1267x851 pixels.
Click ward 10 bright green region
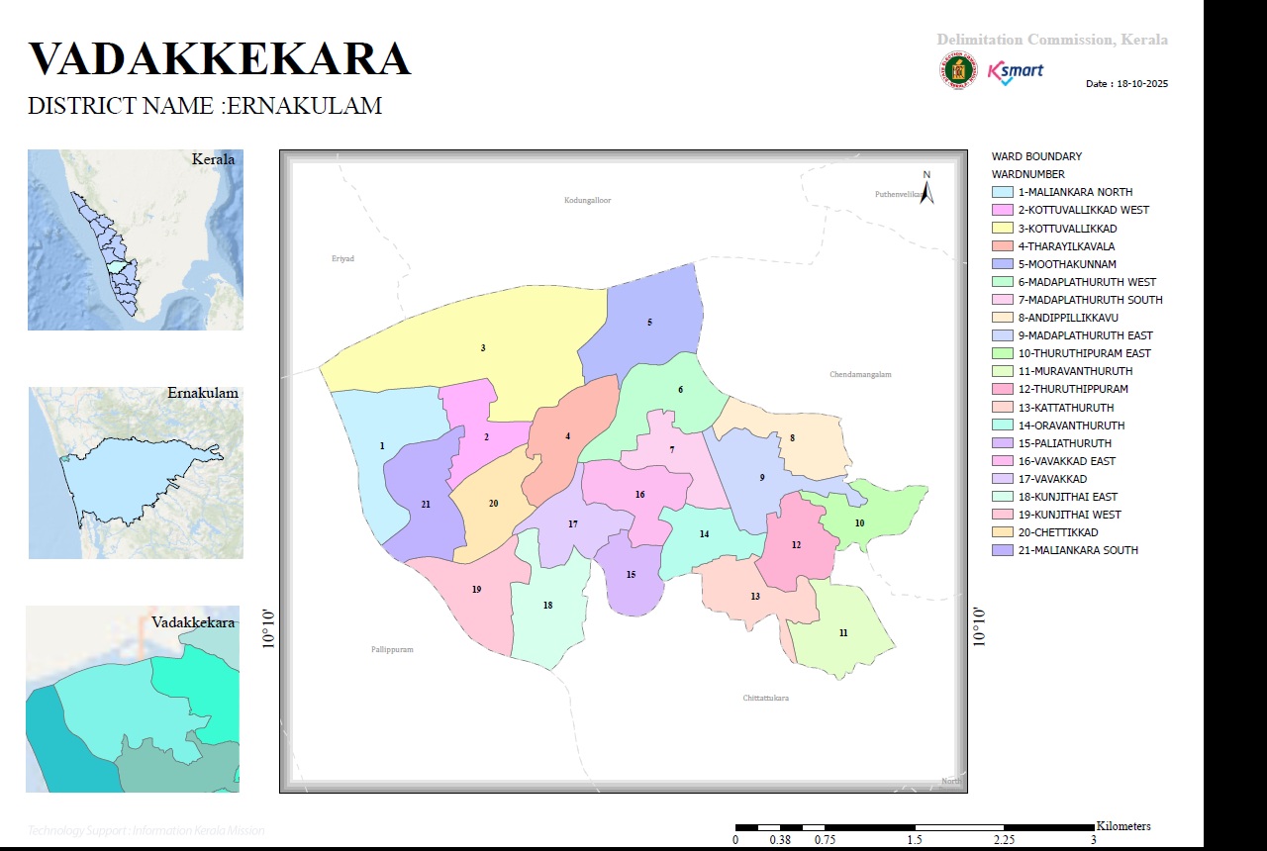[866, 515]
